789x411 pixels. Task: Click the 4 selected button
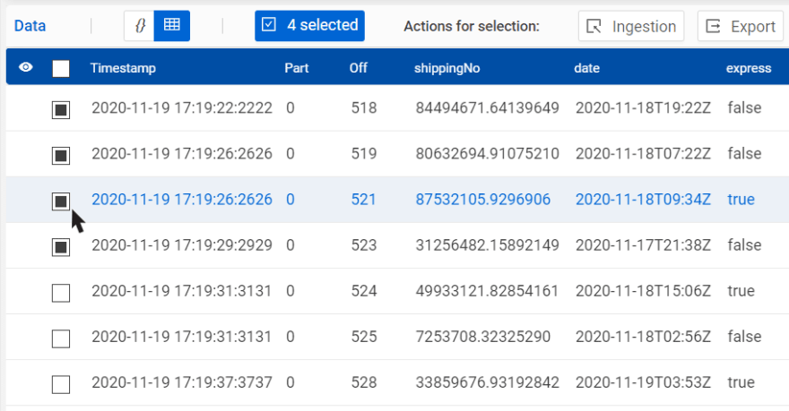coord(309,26)
